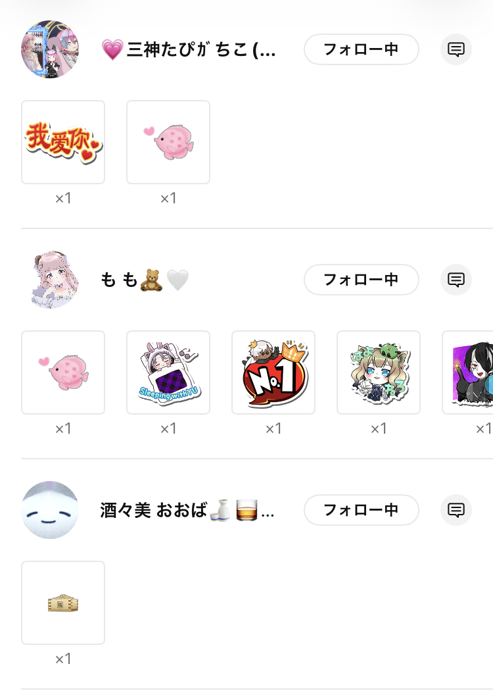Open user name もも with teddy bear
Image resolution: width=493 pixels, height=691 pixels.
tap(145, 280)
